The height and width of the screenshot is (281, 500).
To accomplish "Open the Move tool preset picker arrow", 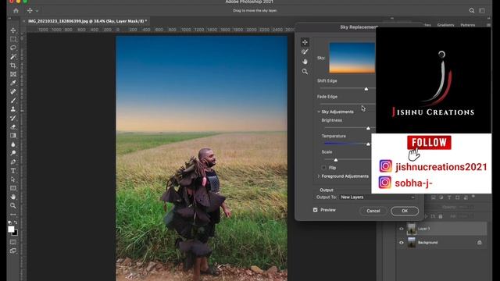I will click(37, 11).
